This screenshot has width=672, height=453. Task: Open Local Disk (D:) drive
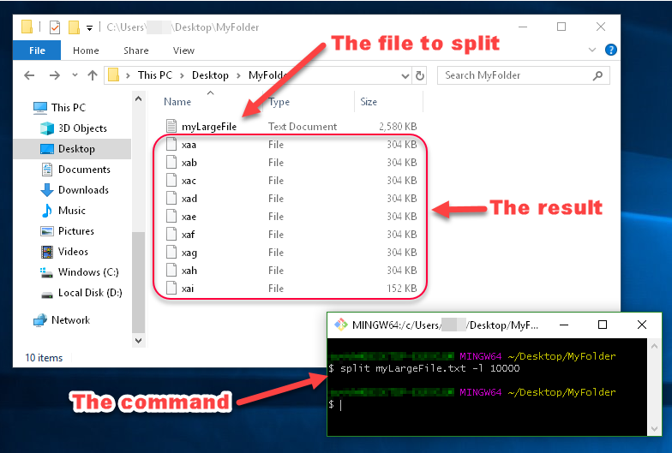81,293
